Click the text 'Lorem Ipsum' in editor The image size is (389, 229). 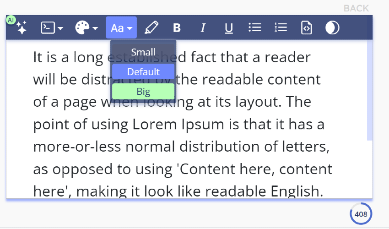point(178,124)
